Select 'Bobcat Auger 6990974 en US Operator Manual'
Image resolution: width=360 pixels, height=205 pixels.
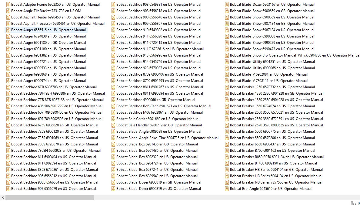click(48, 81)
